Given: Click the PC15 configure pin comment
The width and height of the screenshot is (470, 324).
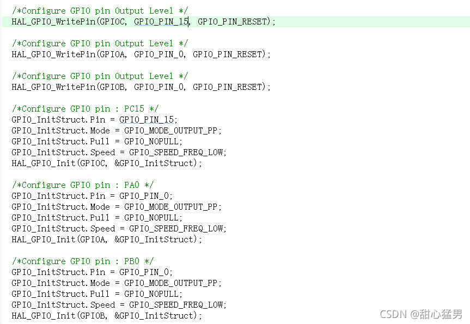Looking at the screenshot, I should coord(85,108).
